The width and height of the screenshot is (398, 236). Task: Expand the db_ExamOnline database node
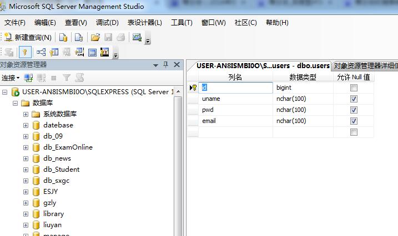pos(26,147)
